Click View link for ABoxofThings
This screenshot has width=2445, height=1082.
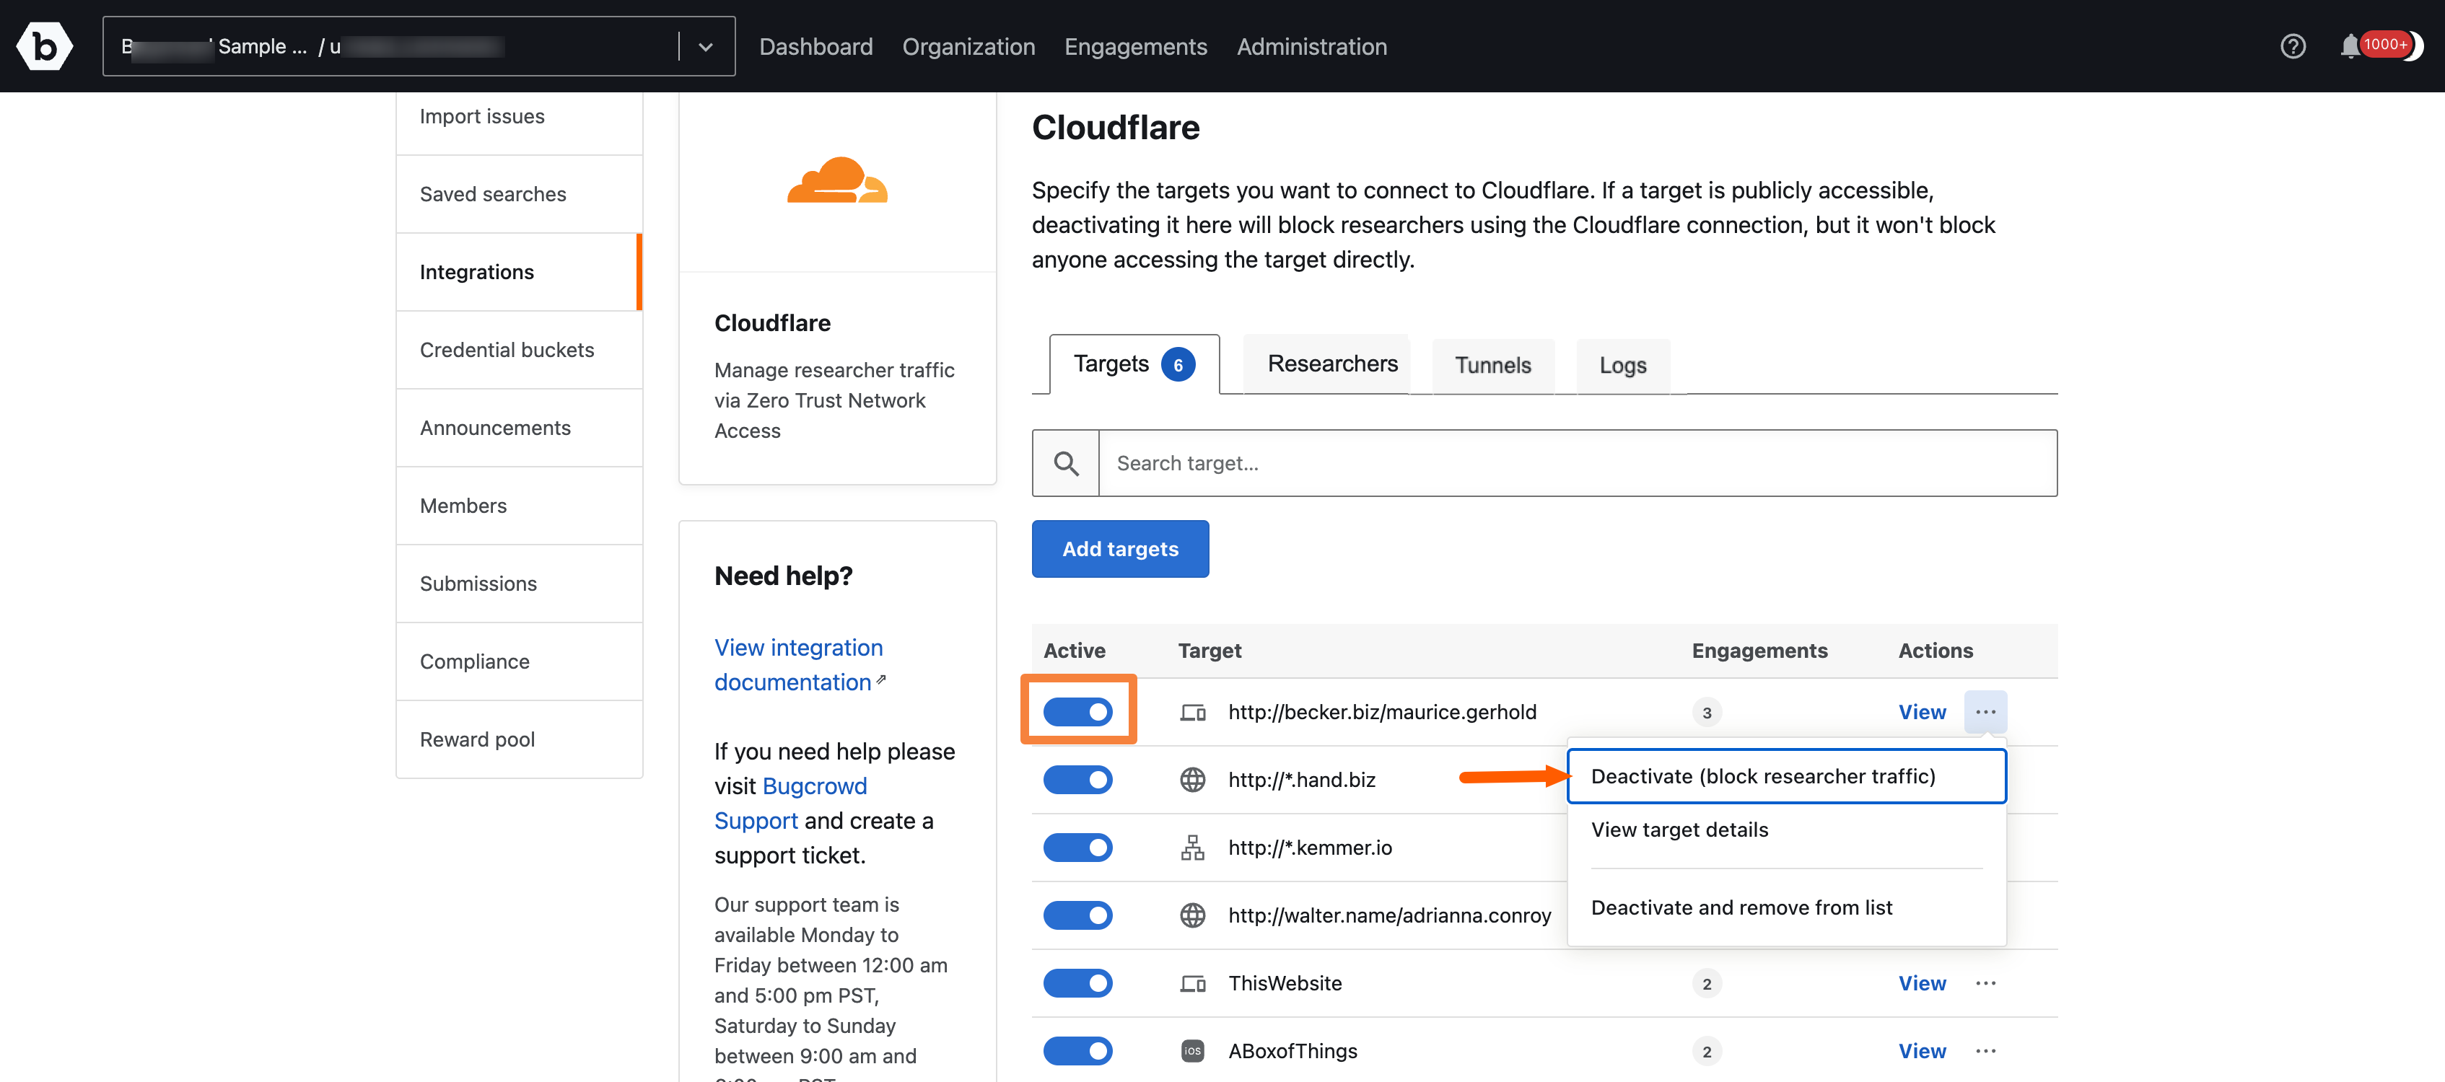pyautogui.click(x=1921, y=1051)
